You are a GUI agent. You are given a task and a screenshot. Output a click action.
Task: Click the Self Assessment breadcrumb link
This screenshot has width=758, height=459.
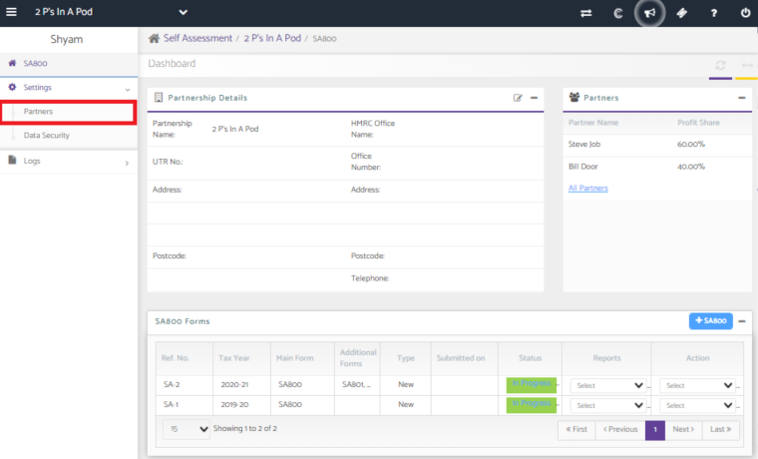click(197, 38)
